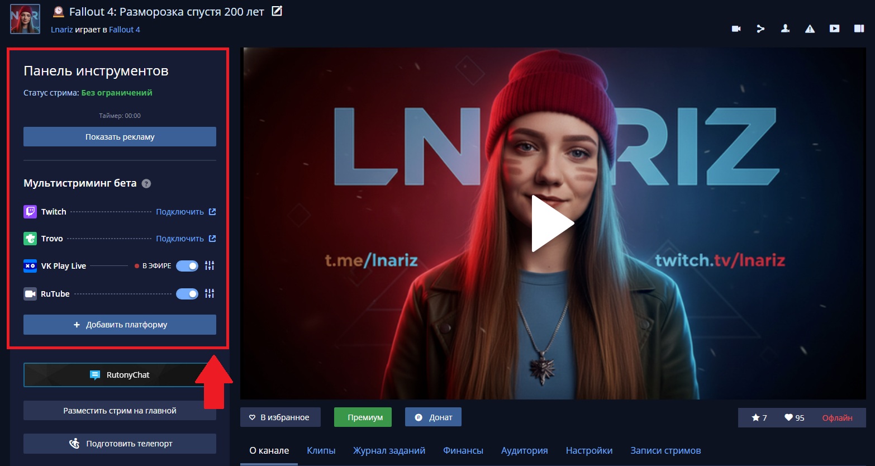The width and height of the screenshot is (875, 466).
Task: Click Подключить link for Trovo
Action: pyautogui.click(x=180, y=239)
